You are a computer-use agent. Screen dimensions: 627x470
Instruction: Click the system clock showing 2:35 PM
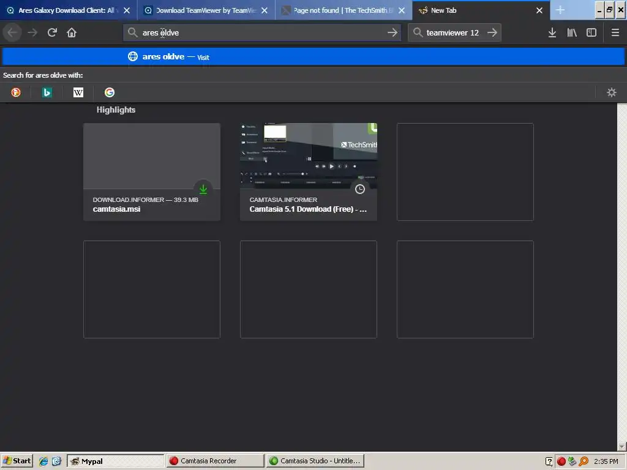(x=606, y=461)
